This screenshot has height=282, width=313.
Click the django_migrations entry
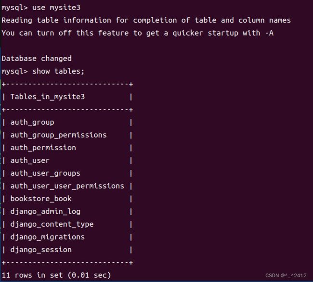click(x=48, y=237)
